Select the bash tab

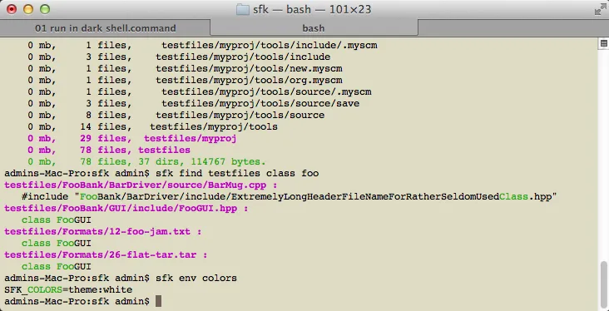coord(314,28)
